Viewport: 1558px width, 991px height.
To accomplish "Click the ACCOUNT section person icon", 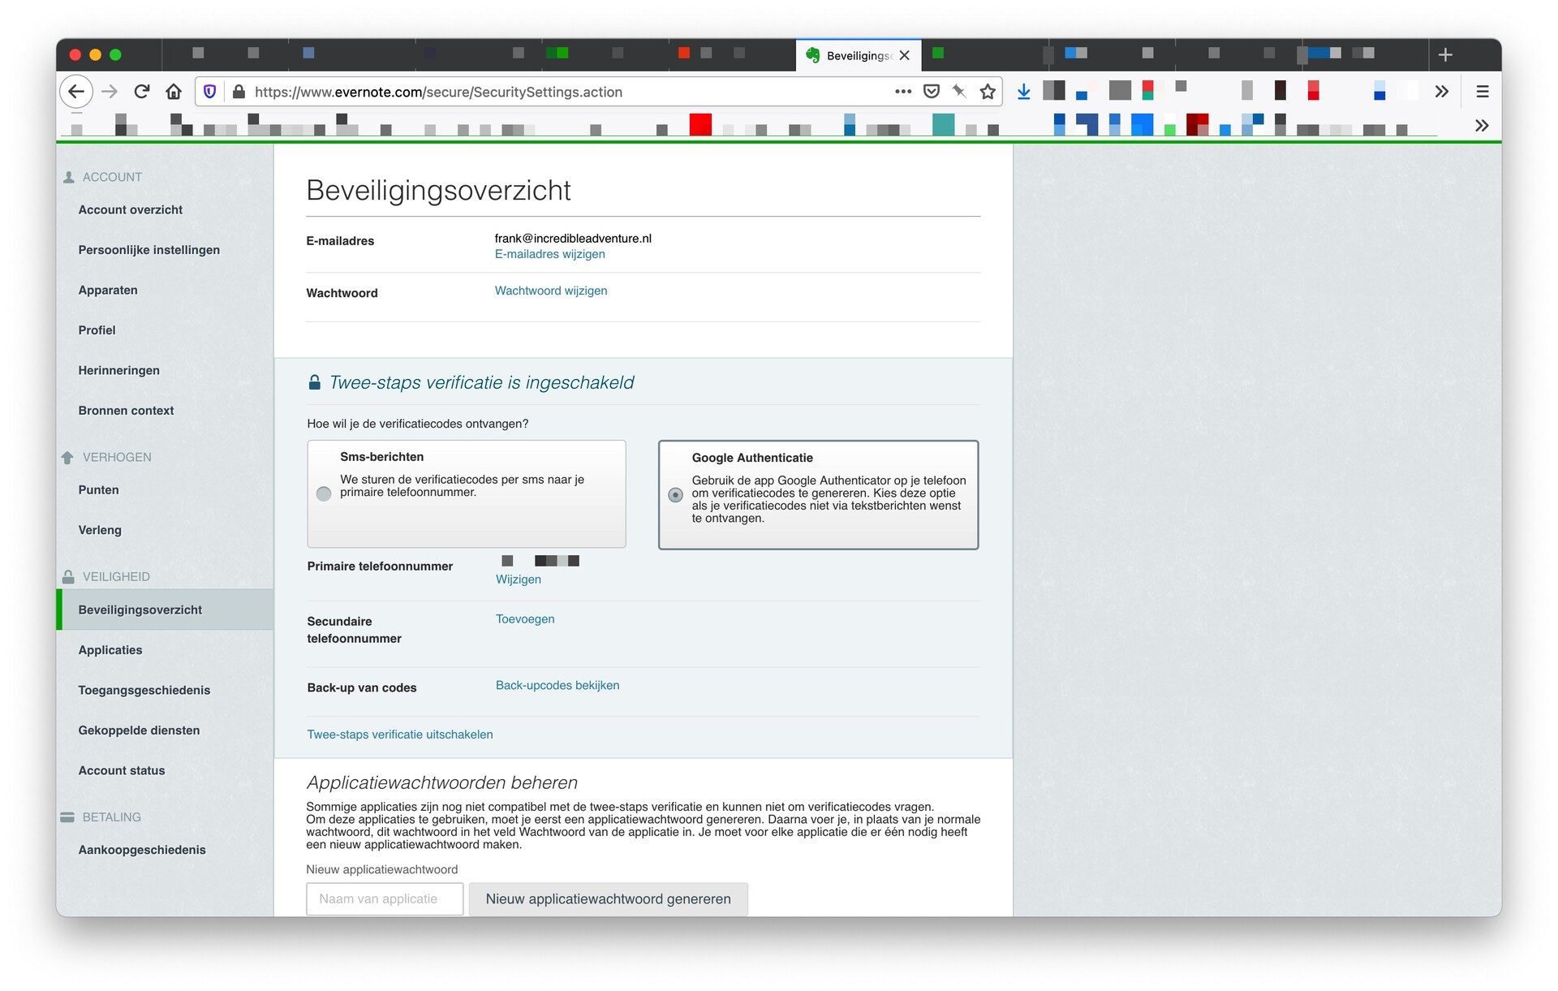I will click(x=69, y=177).
